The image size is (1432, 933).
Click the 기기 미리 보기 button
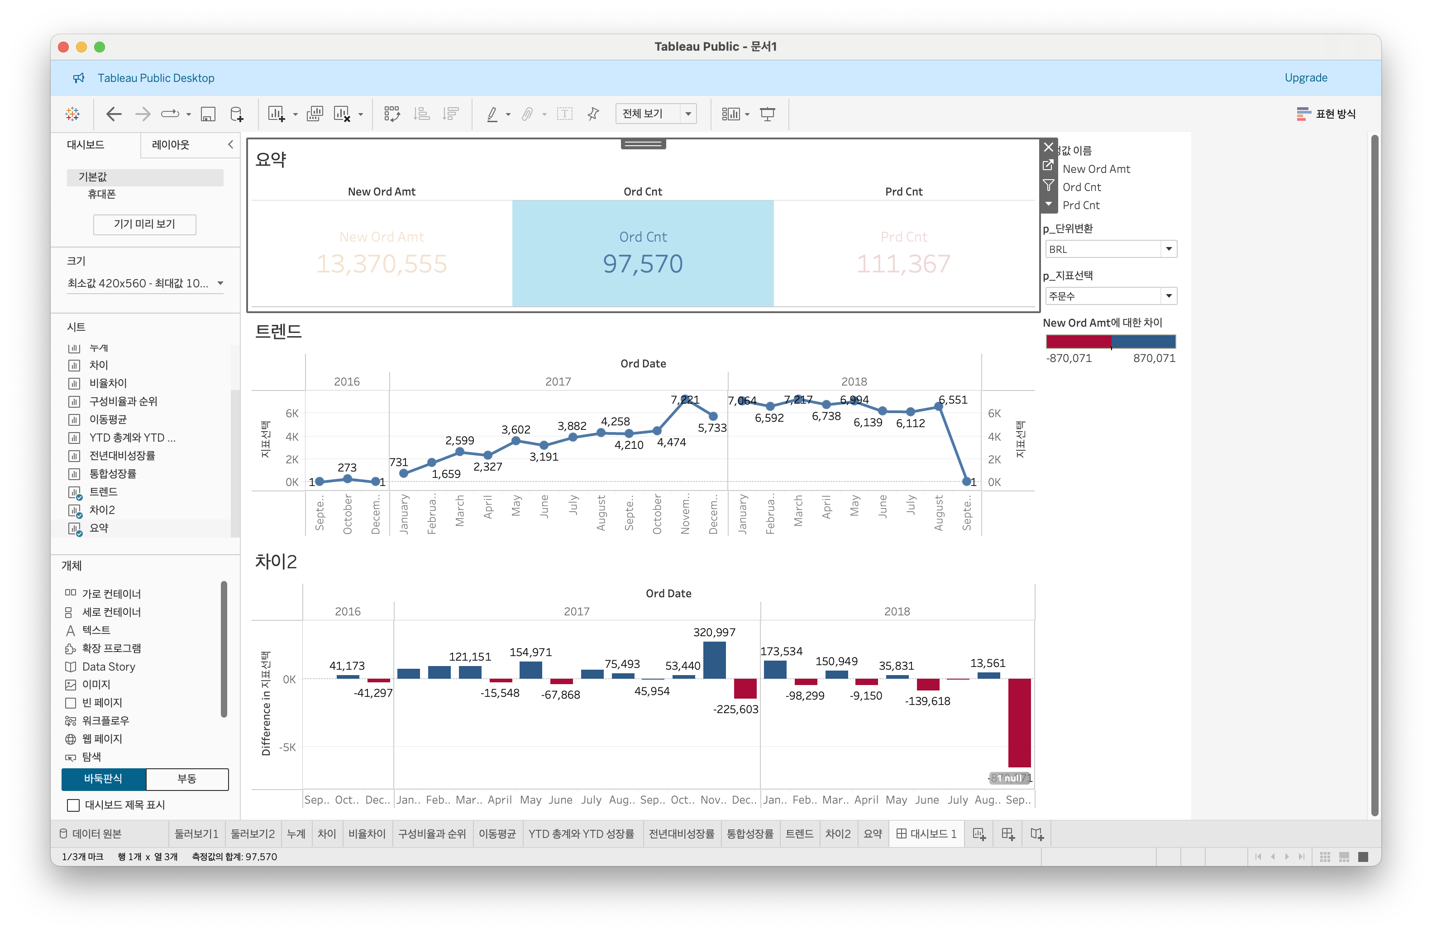tap(144, 224)
